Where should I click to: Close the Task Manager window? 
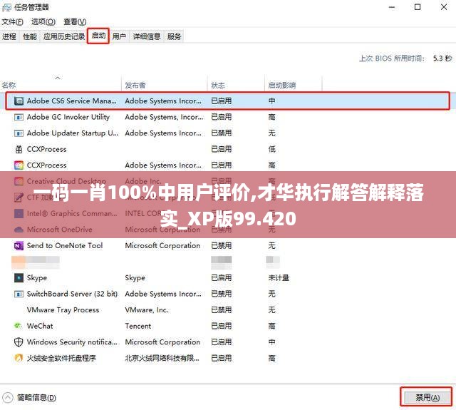click(x=444, y=7)
